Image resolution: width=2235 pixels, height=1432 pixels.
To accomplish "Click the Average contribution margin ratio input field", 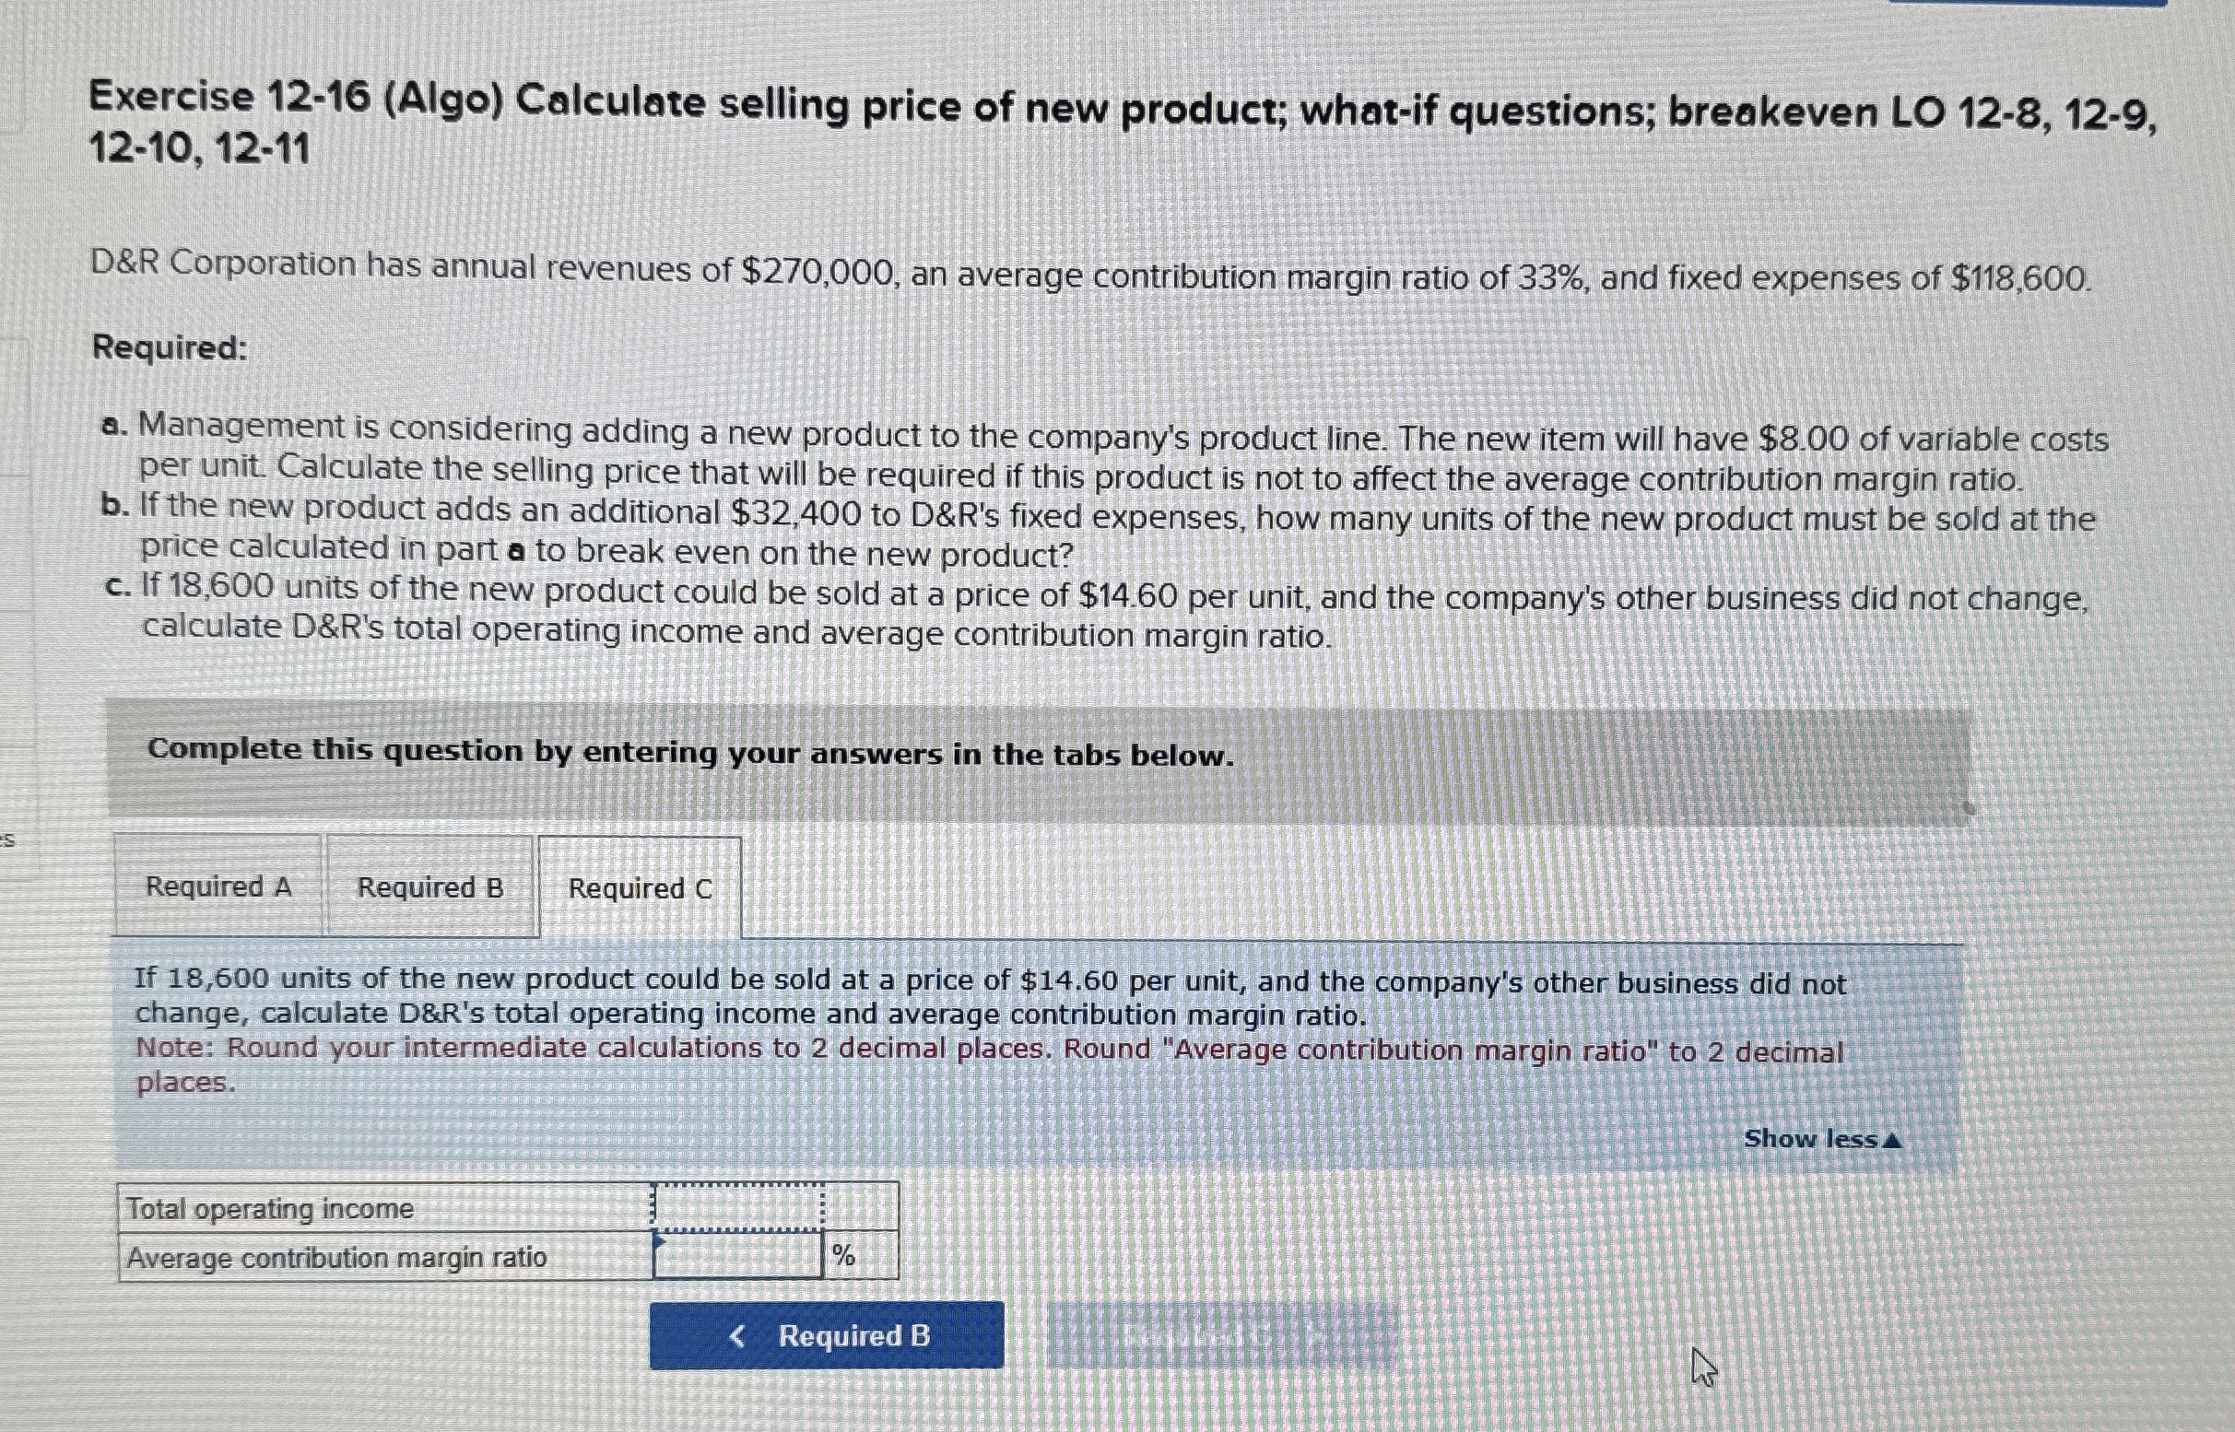I will point(739,1256).
